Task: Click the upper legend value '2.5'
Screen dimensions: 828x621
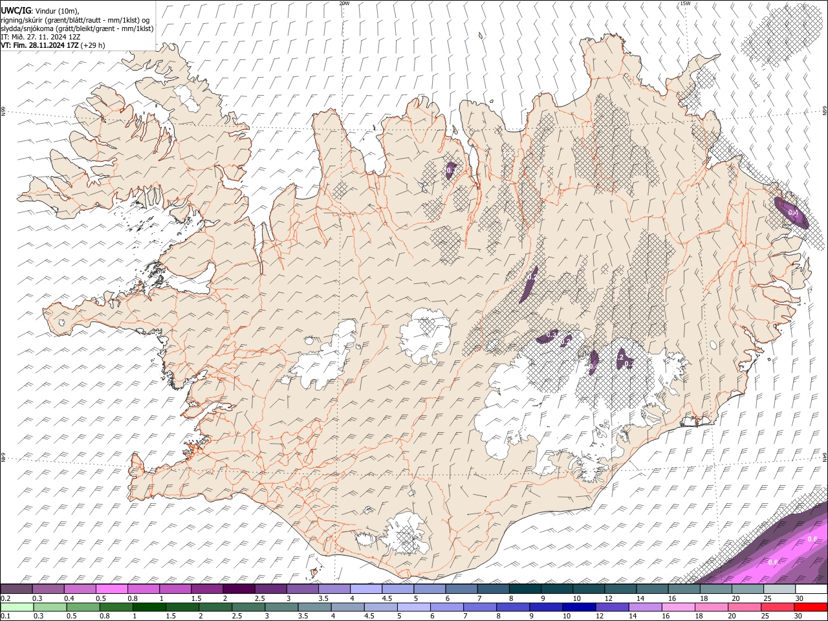Action: tap(259, 598)
